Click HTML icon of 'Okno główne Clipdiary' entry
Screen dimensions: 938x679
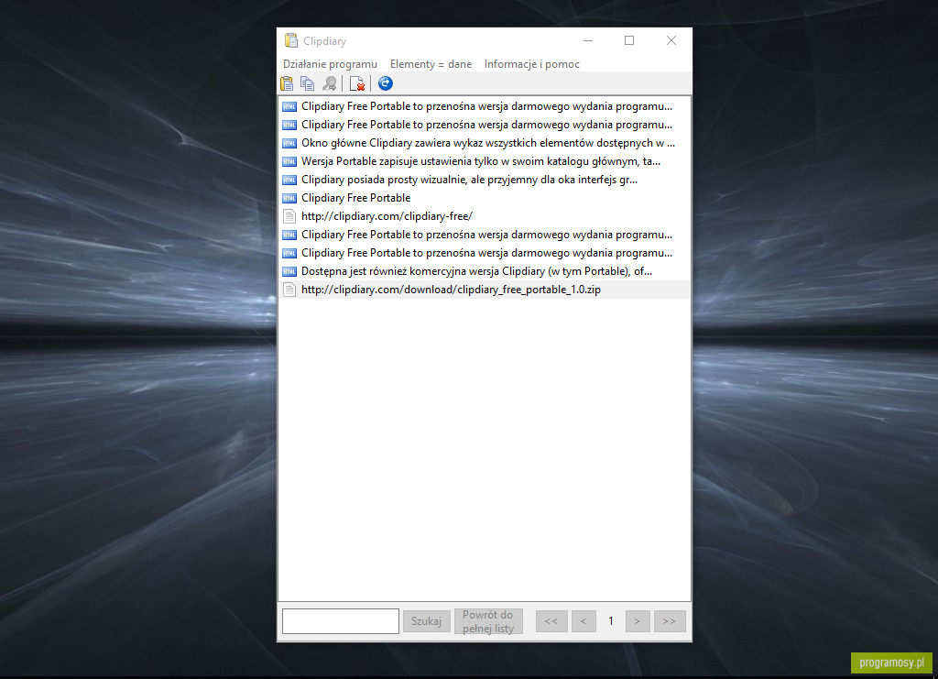coord(289,143)
